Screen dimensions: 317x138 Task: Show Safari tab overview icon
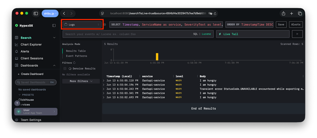tap(300, 13)
